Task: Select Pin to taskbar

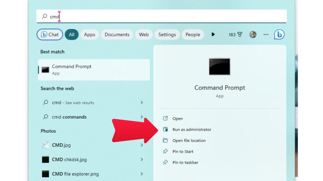Action: 185,162
